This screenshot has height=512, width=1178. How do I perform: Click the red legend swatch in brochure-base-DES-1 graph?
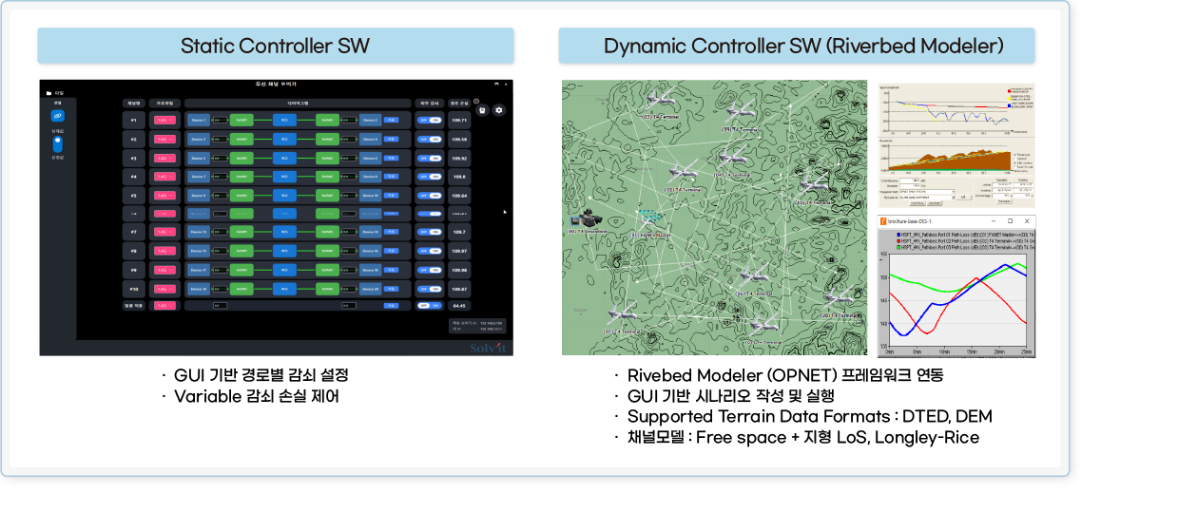coord(898,241)
